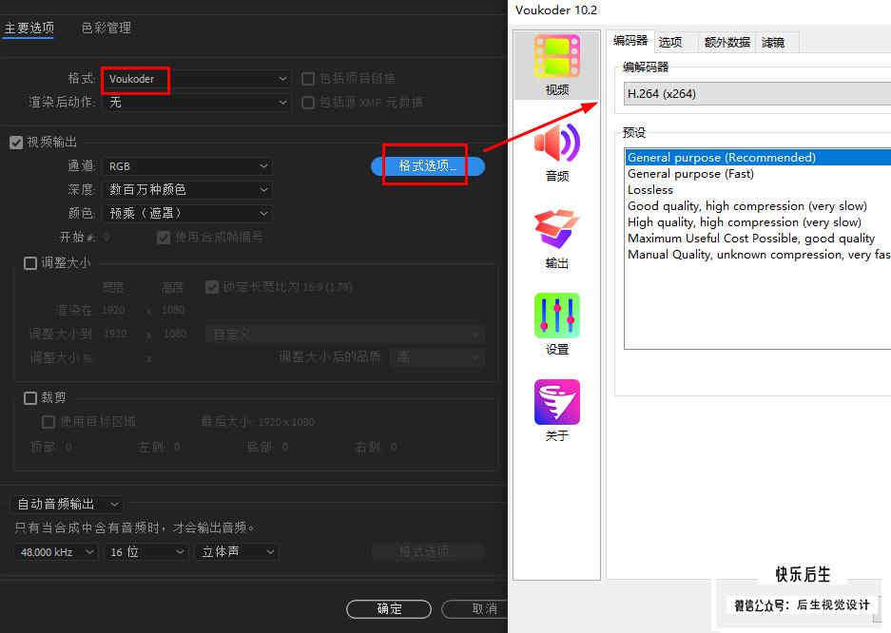Open the 颜色 预乘 dropdown
This screenshot has width=891, height=633.
187,214
